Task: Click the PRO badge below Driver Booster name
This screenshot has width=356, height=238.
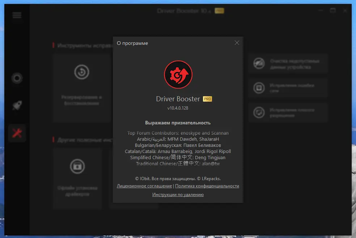Action: (208, 99)
